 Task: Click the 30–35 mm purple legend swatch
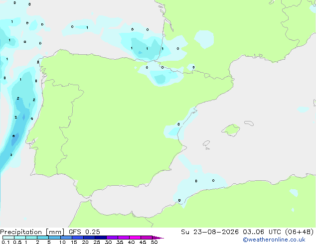(112, 238)
